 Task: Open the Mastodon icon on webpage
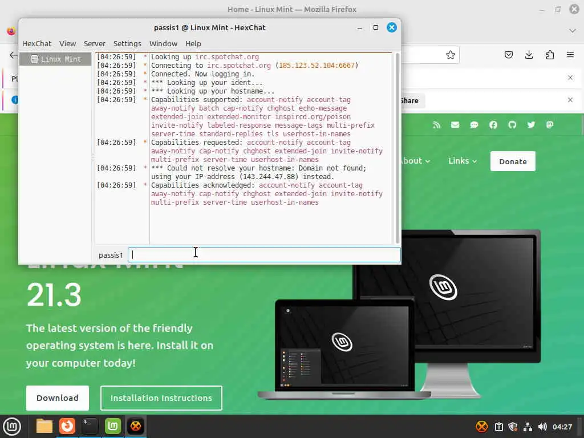tap(550, 125)
